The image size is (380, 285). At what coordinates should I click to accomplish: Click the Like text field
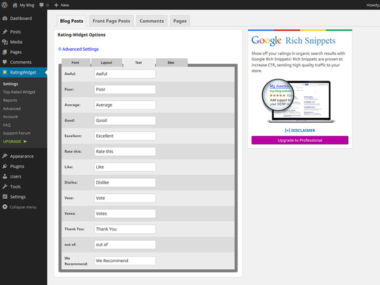click(125, 167)
